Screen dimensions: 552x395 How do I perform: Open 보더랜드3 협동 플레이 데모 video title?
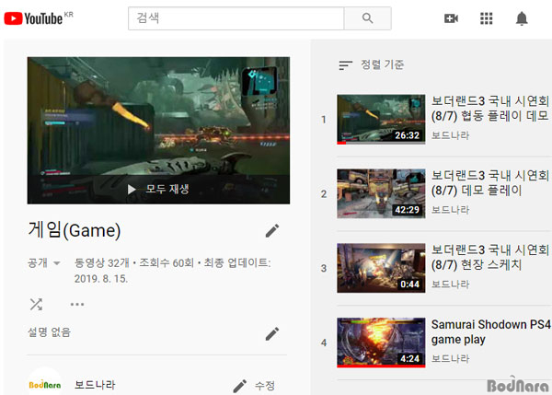[x=490, y=109]
